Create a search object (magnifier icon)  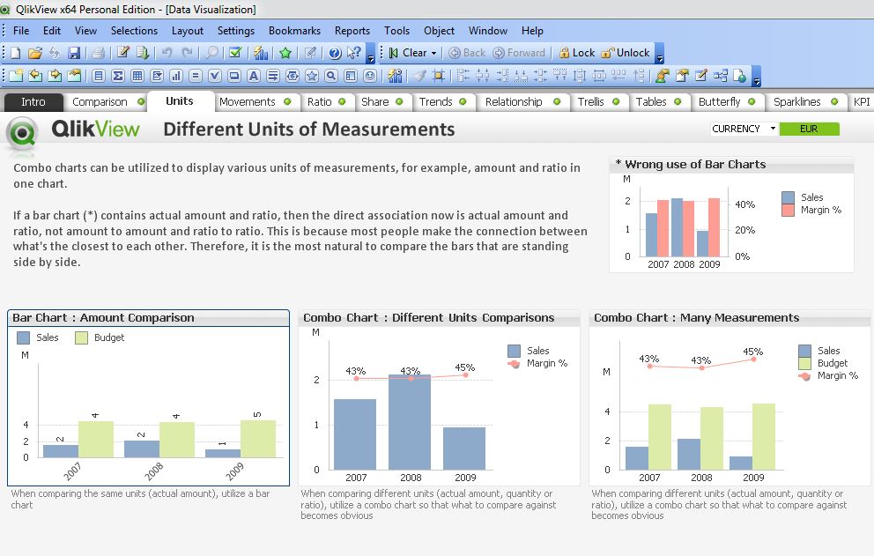pos(331,76)
